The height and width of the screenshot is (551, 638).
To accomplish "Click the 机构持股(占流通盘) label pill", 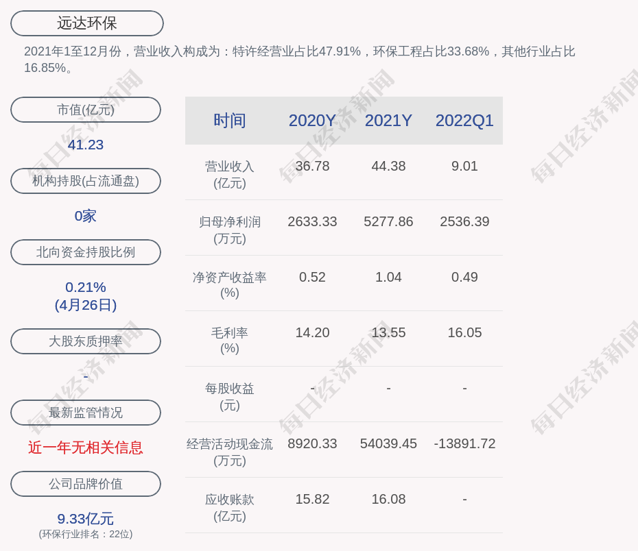I will [86, 181].
